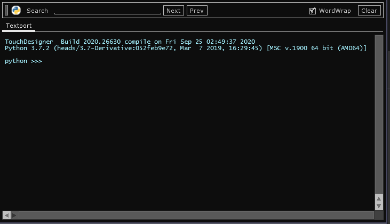Focus the Search text field
Viewport: 390px width, 224px height.
107,10
